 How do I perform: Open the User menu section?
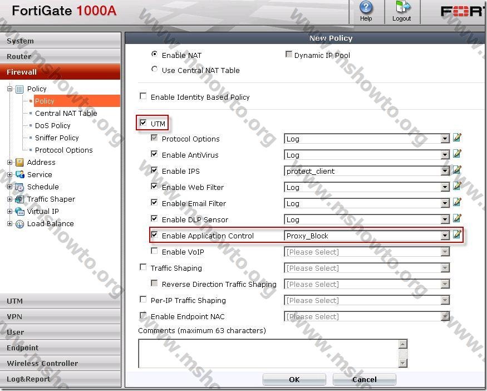pyautogui.click(x=60, y=332)
